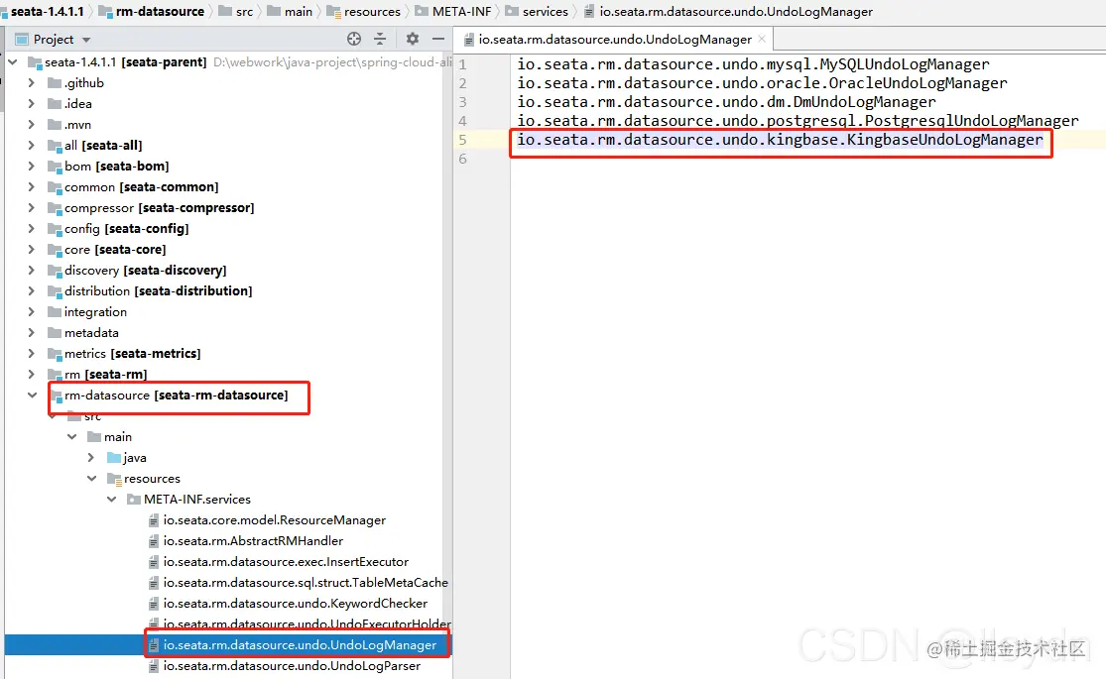Expand the common [seata-common] module
Screen dimensions: 1106x679
pos(31,186)
